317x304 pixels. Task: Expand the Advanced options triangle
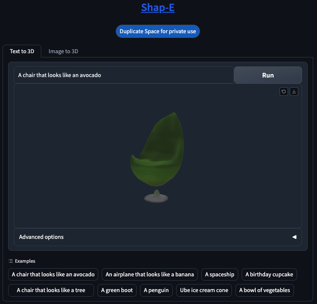294,237
